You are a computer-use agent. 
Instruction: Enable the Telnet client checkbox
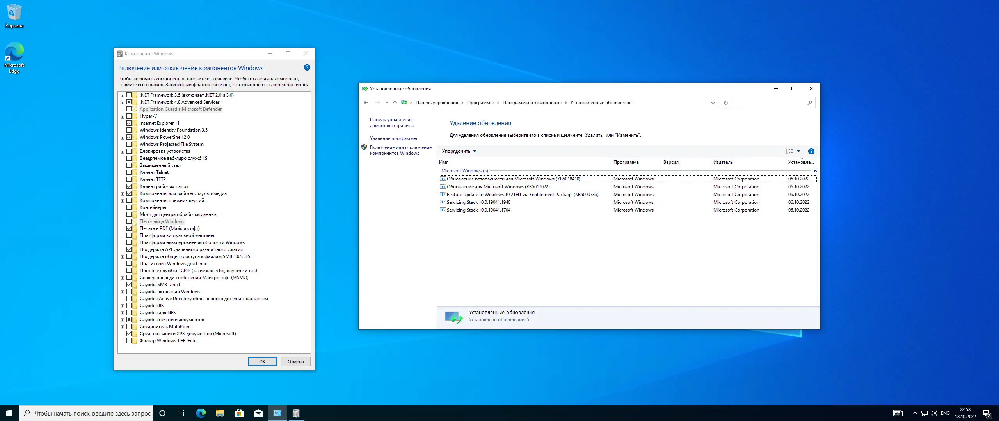(129, 172)
